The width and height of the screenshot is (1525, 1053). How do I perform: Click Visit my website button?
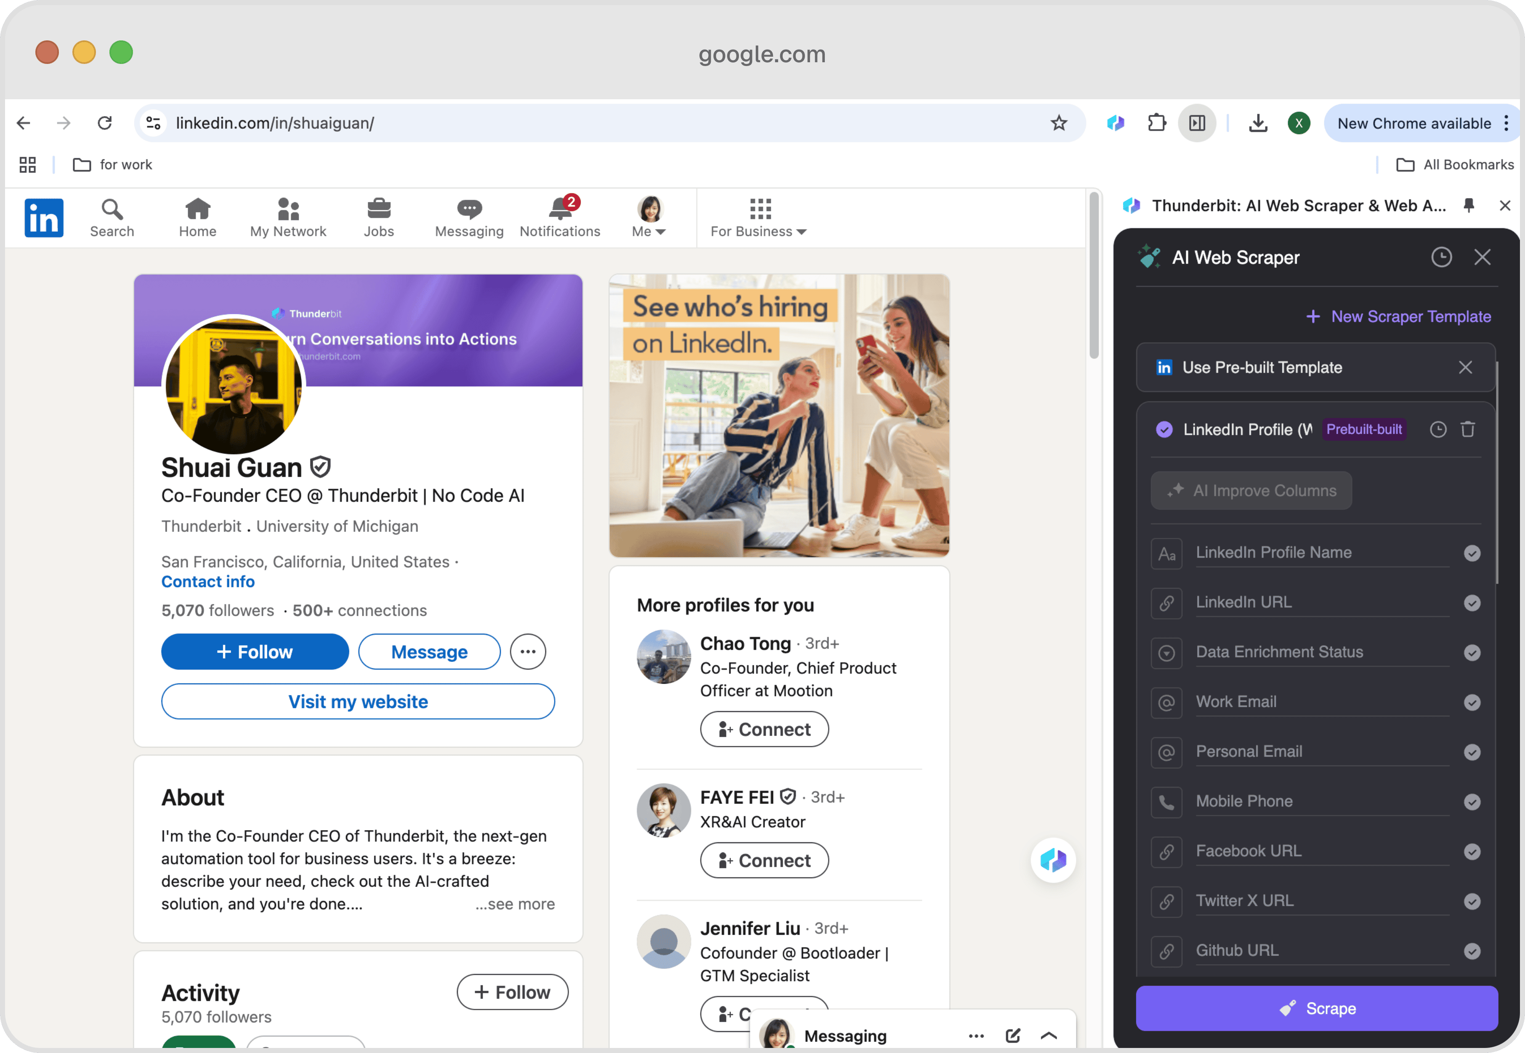(358, 701)
